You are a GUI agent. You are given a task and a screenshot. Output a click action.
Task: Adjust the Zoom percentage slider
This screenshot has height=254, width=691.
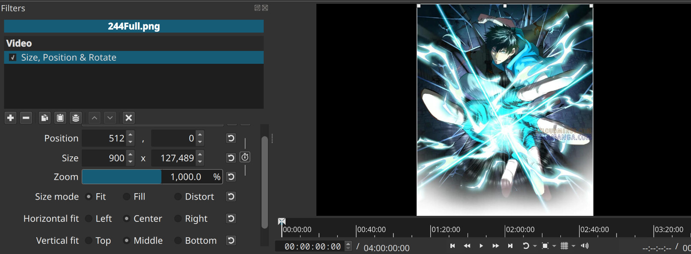[152, 177]
